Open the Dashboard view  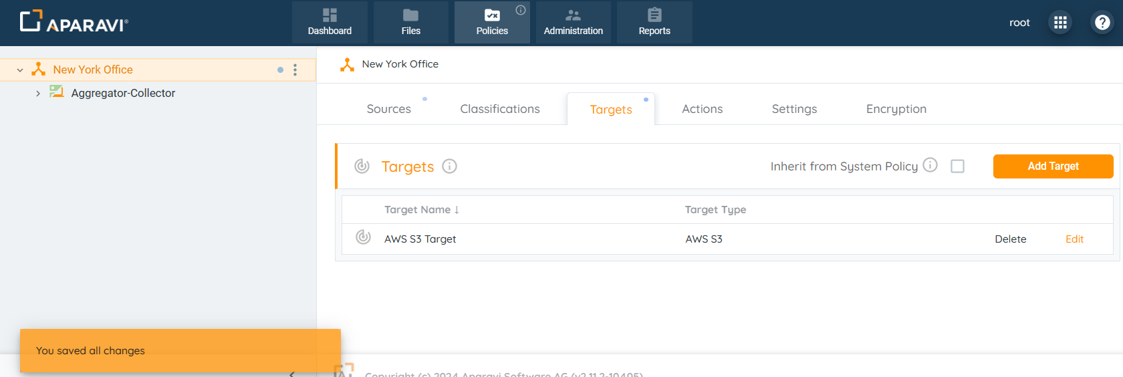tap(330, 23)
